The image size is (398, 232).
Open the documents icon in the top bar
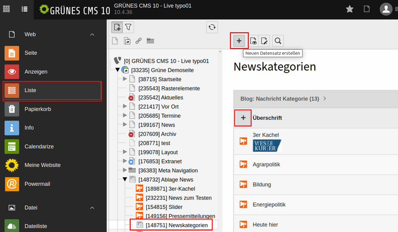pyautogui.click(x=366, y=9)
